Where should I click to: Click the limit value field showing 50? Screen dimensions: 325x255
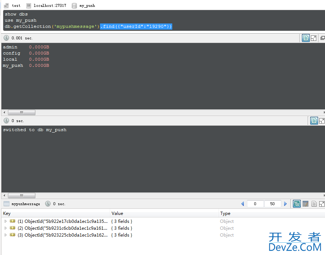273,204
